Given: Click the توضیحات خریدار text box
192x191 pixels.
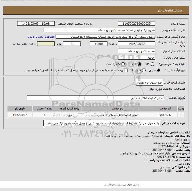Looking at the screenshot, I should (102, 123).
